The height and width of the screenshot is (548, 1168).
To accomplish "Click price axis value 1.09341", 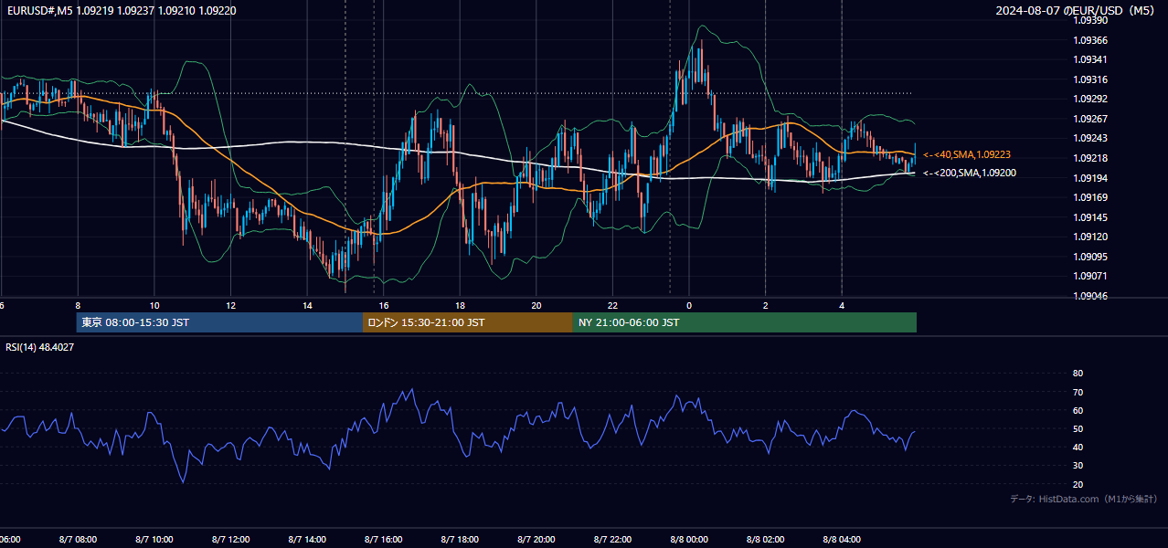I will pyautogui.click(x=1091, y=59).
